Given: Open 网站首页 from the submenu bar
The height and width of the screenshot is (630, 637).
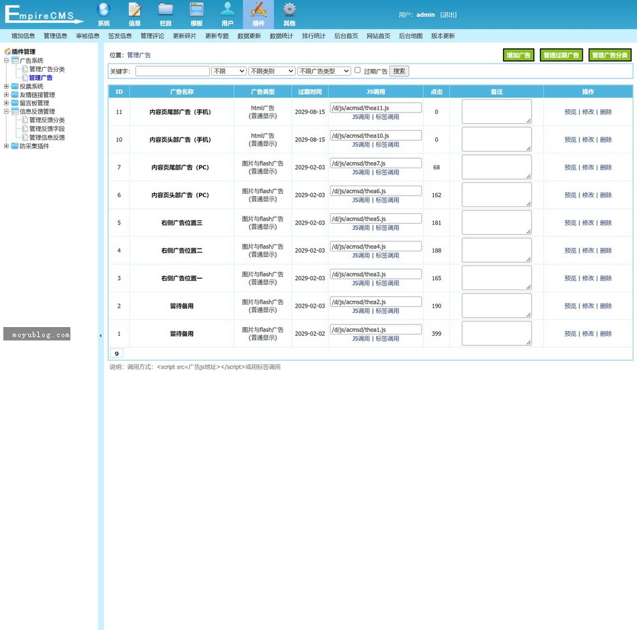Looking at the screenshot, I should coord(378,36).
